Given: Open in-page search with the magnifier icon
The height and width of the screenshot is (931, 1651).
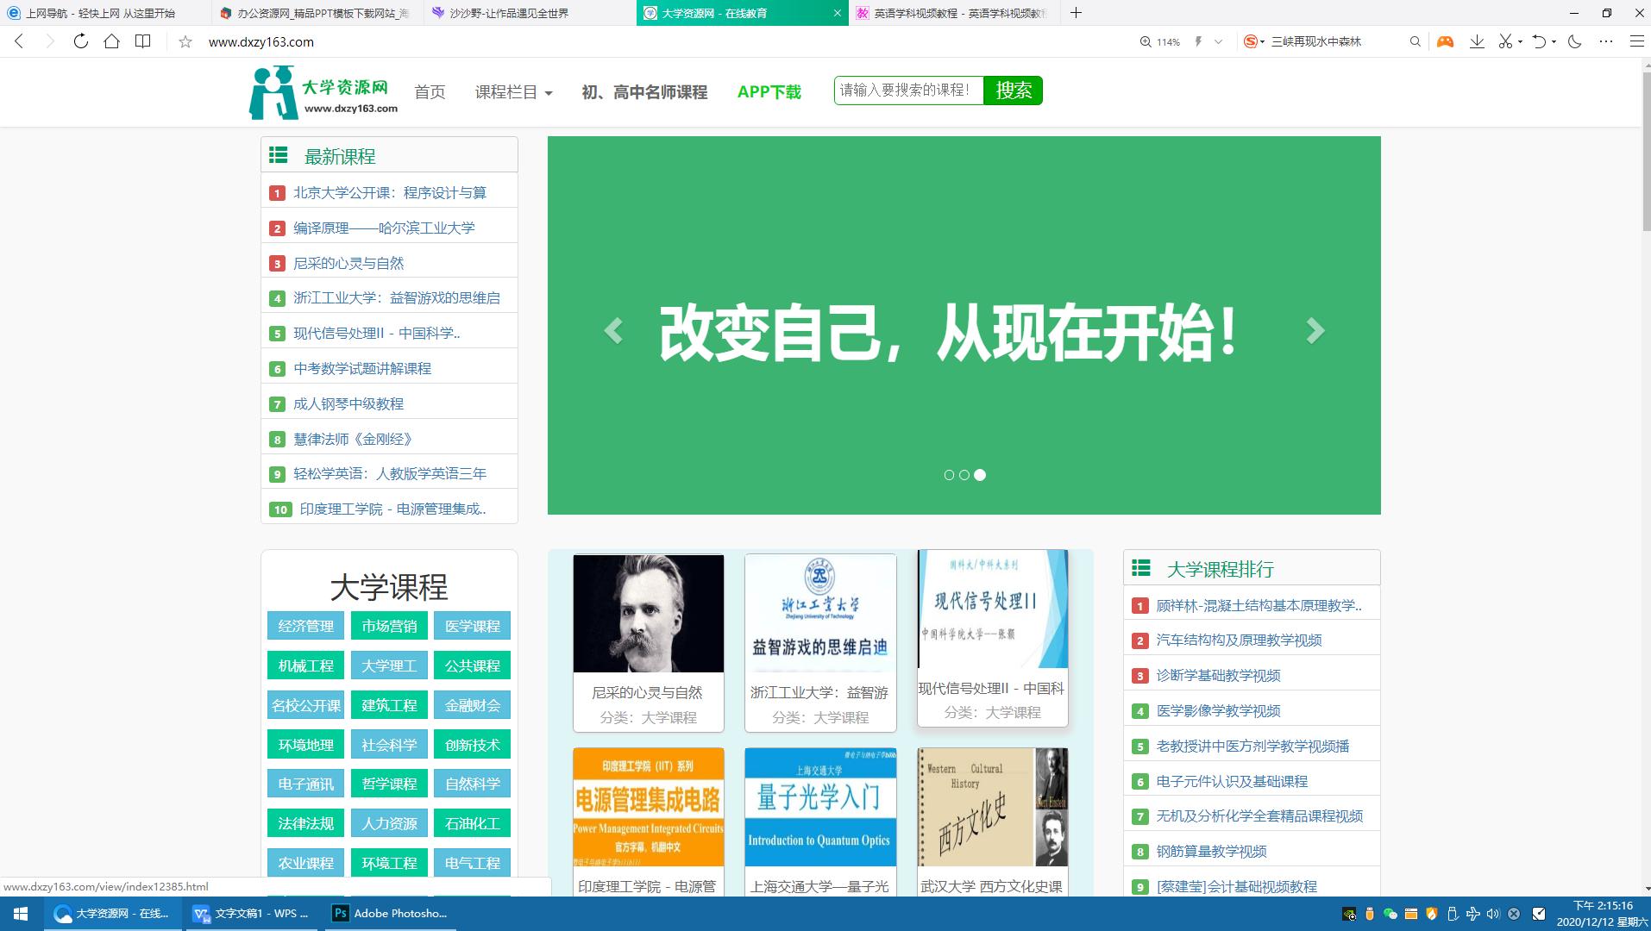Looking at the screenshot, I should tap(1415, 41).
